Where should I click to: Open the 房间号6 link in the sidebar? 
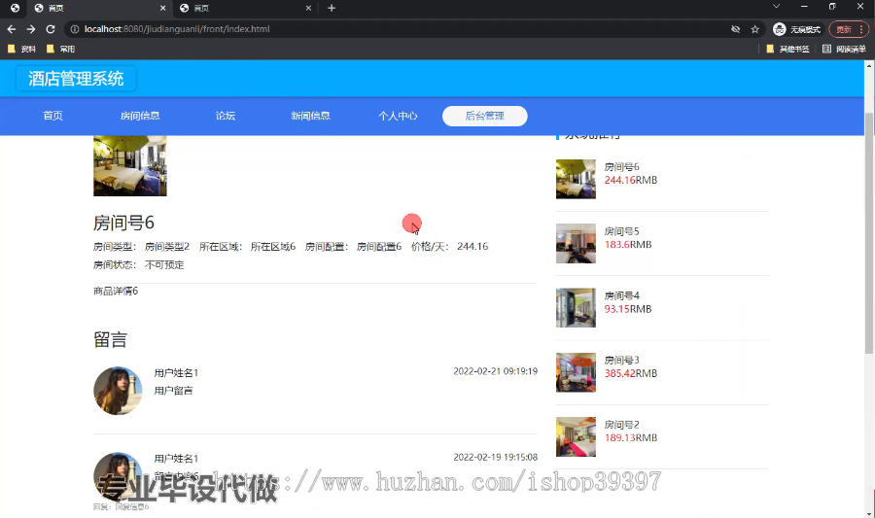pos(621,167)
